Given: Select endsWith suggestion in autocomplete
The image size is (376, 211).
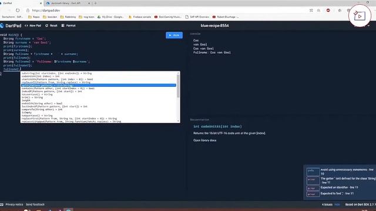Looking at the screenshot, I should click(x=99, y=103).
